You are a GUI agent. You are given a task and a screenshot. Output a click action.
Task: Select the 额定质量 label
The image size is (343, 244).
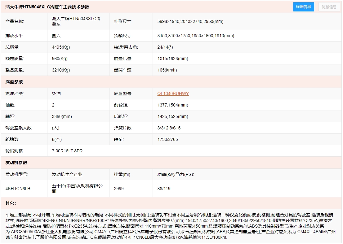pos(15,59)
